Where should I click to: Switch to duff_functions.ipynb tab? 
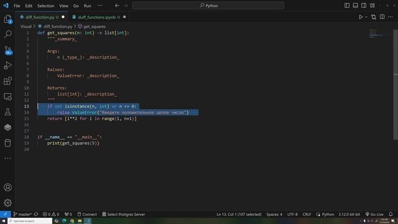coord(99,17)
